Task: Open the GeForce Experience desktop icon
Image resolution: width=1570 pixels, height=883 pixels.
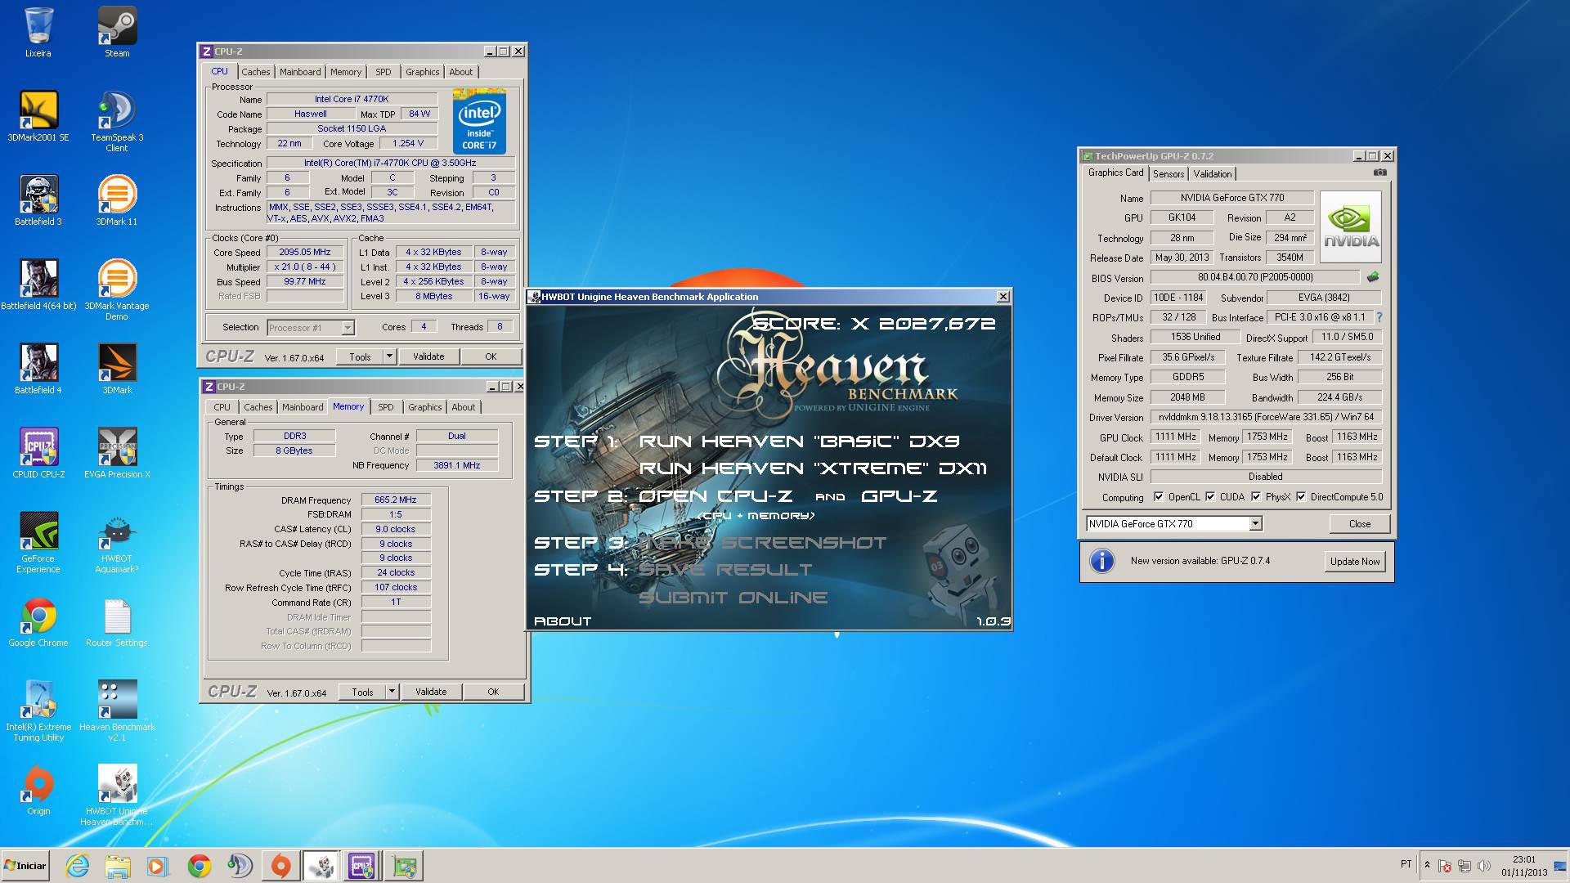Action: point(38,543)
